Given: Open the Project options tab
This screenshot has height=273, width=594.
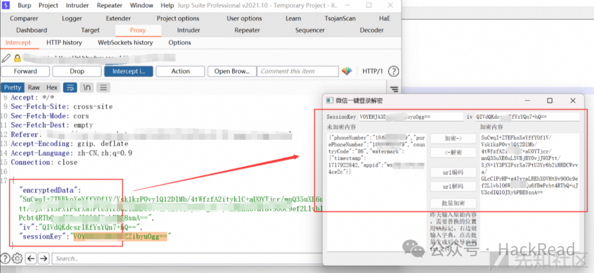Looking at the screenshot, I should click(178, 18).
